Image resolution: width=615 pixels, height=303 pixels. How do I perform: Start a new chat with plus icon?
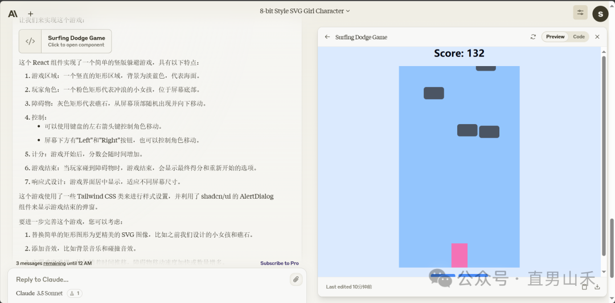click(x=31, y=14)
